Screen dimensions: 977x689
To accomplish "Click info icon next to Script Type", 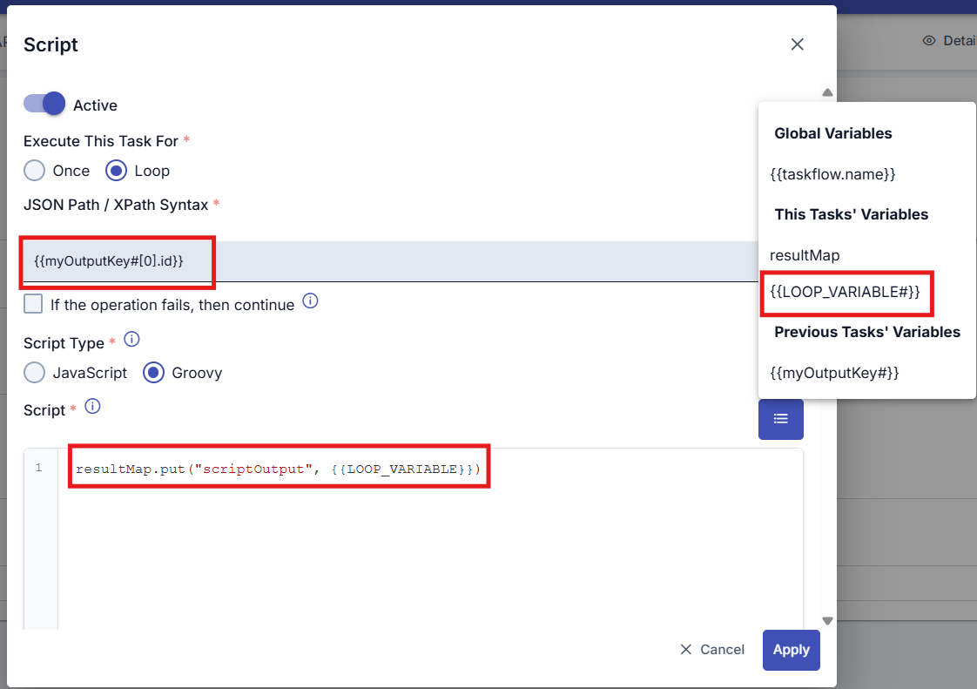I will (x=132, y=339).
